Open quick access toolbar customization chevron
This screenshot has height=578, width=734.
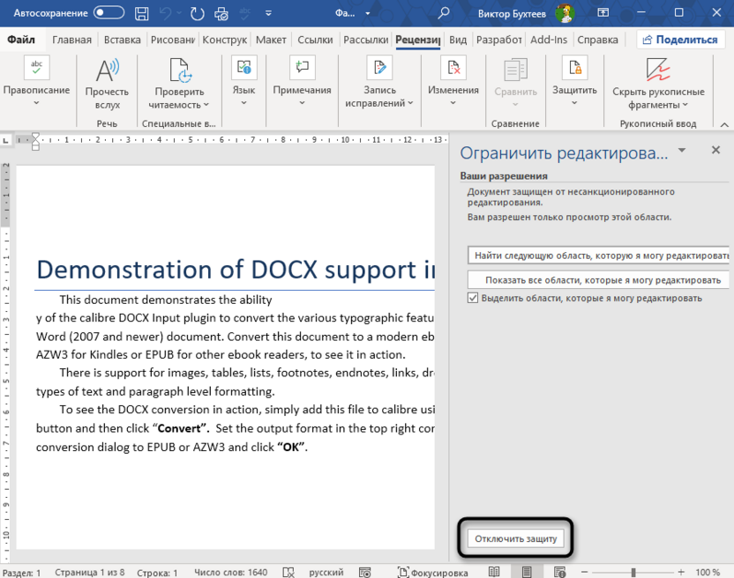[267, 12]
